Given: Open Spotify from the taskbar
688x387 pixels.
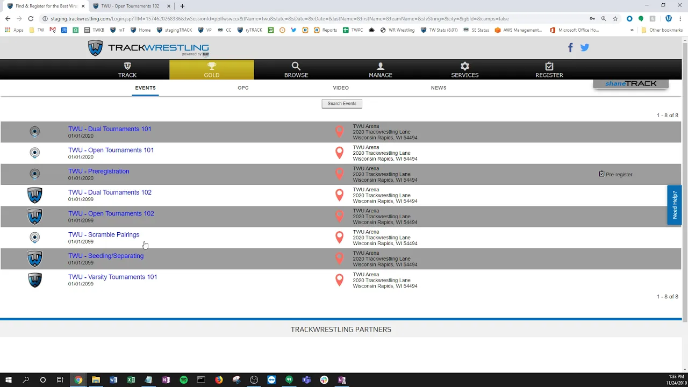Looking at the screenshot, I should click(183, 380).
